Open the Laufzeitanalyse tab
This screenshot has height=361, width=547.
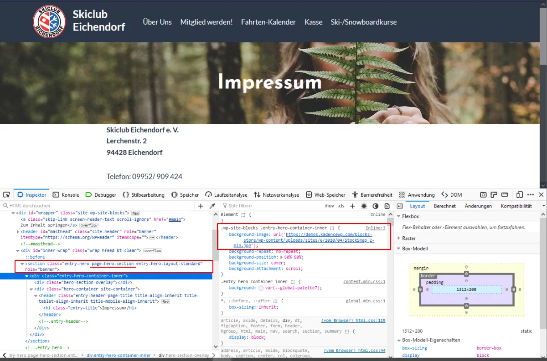click(226, 195)
